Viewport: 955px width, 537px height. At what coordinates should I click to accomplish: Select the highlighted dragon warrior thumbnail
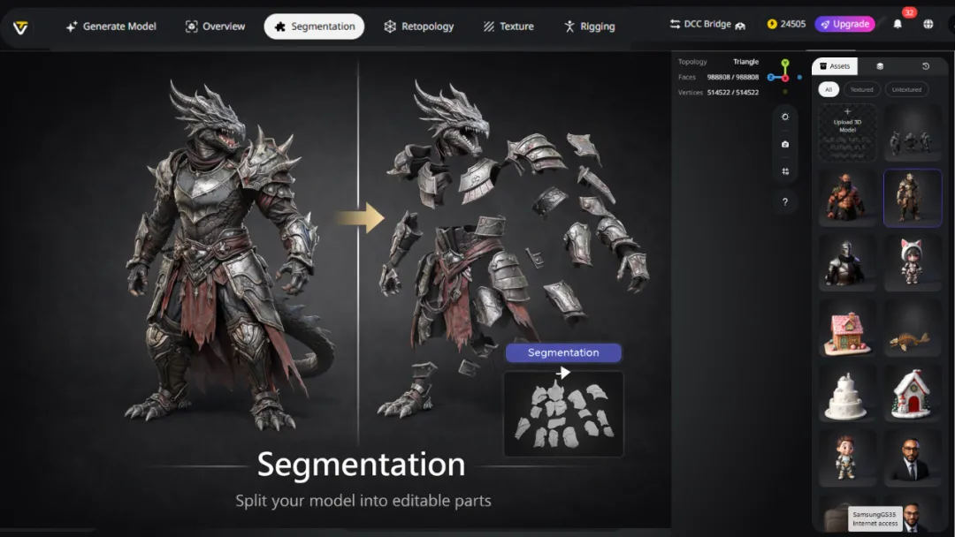pyautogui.click(x=913, y=198)
